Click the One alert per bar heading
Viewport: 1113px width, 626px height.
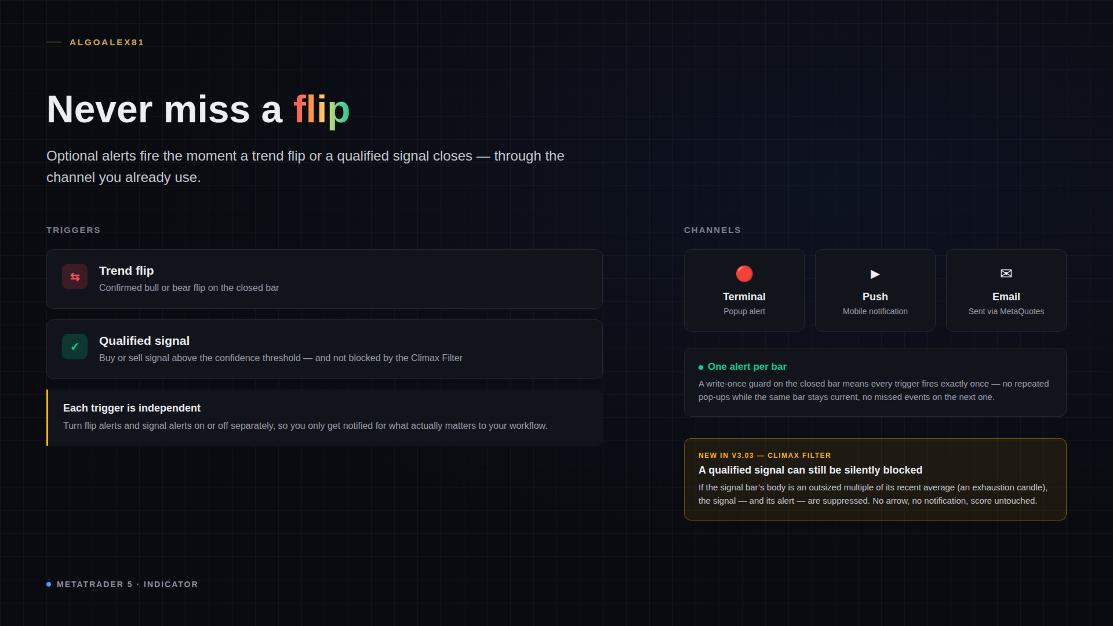click(747, 367)
